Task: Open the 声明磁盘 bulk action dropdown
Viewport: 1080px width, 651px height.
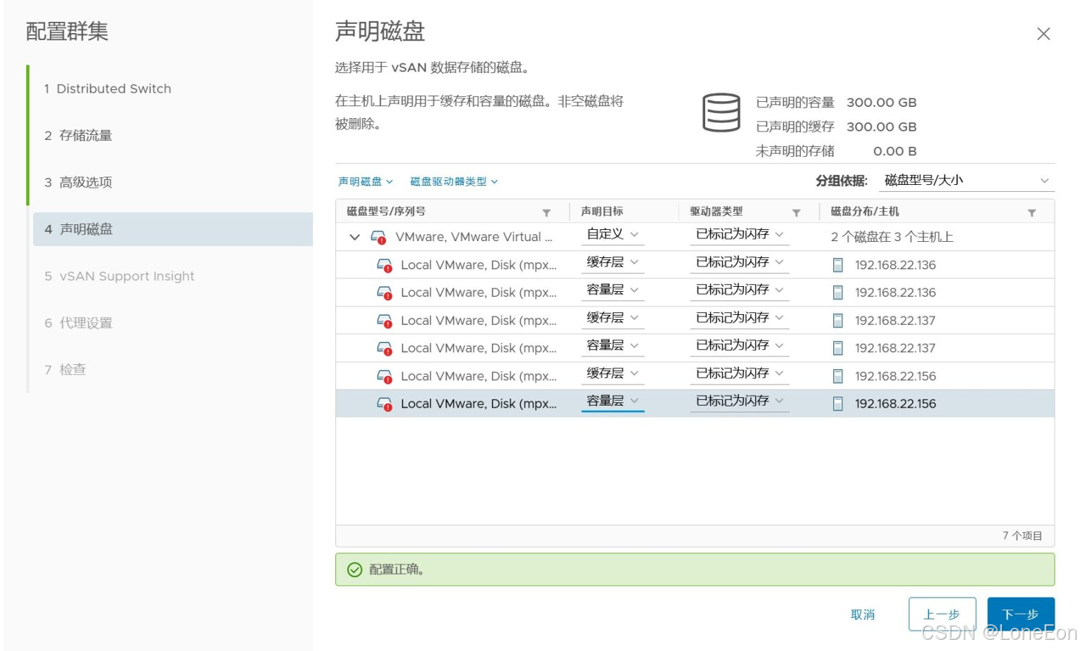Action: pos(366,181)
